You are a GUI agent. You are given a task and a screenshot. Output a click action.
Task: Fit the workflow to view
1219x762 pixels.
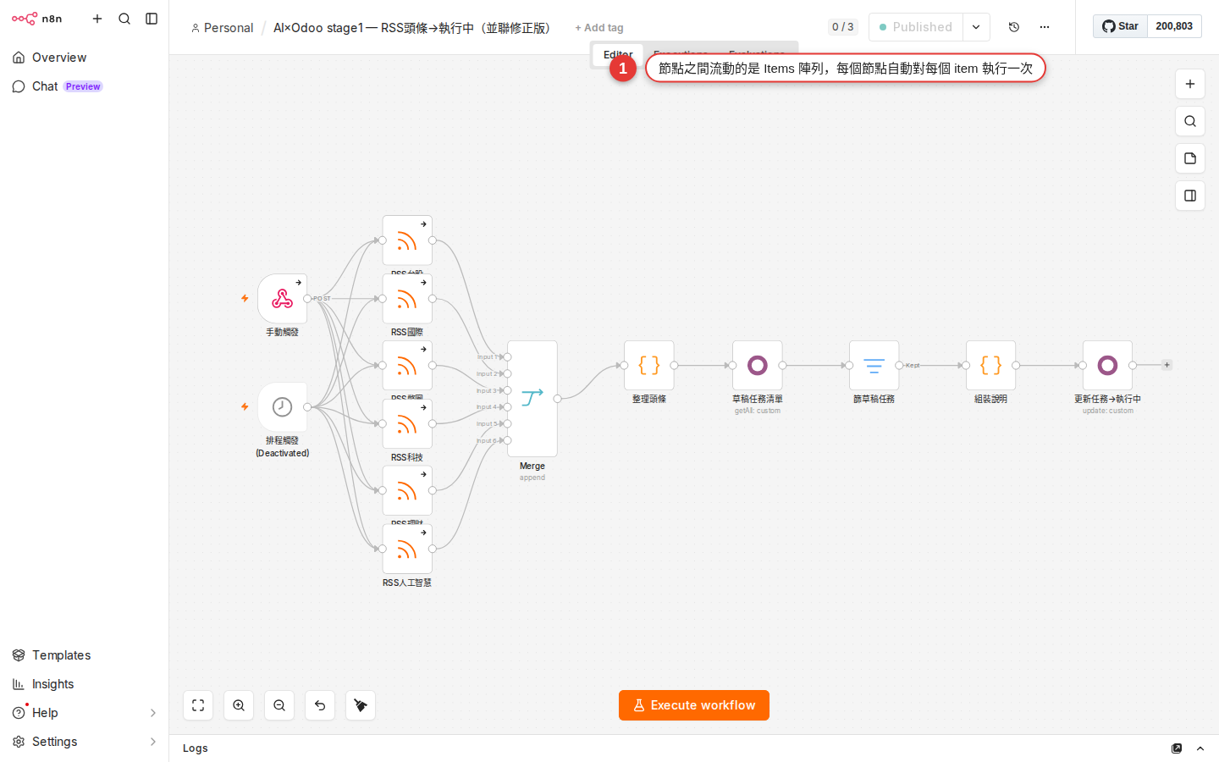[x=198, y=705]
